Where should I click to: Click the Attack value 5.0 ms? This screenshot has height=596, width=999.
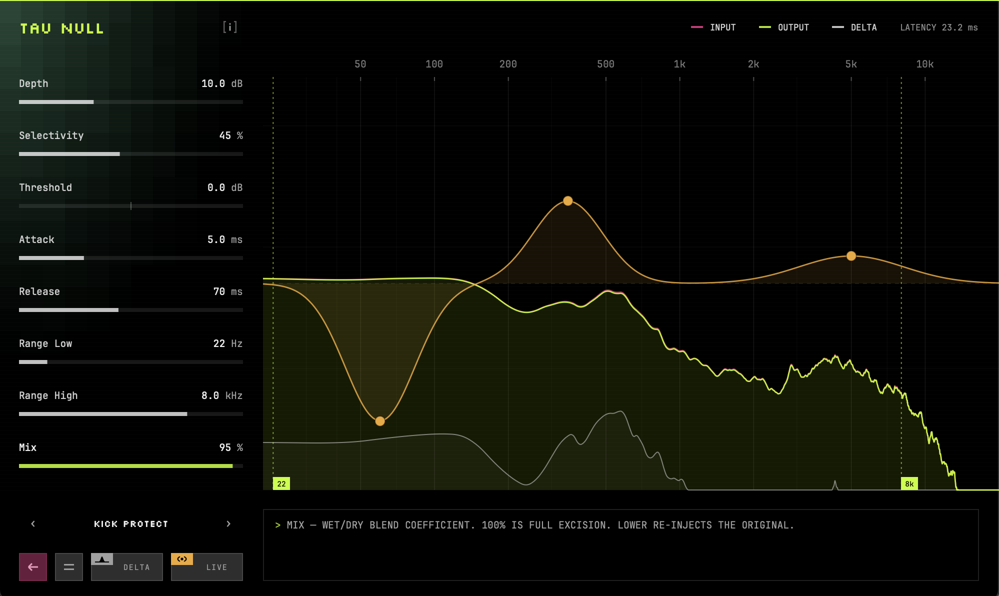[225, 239]
